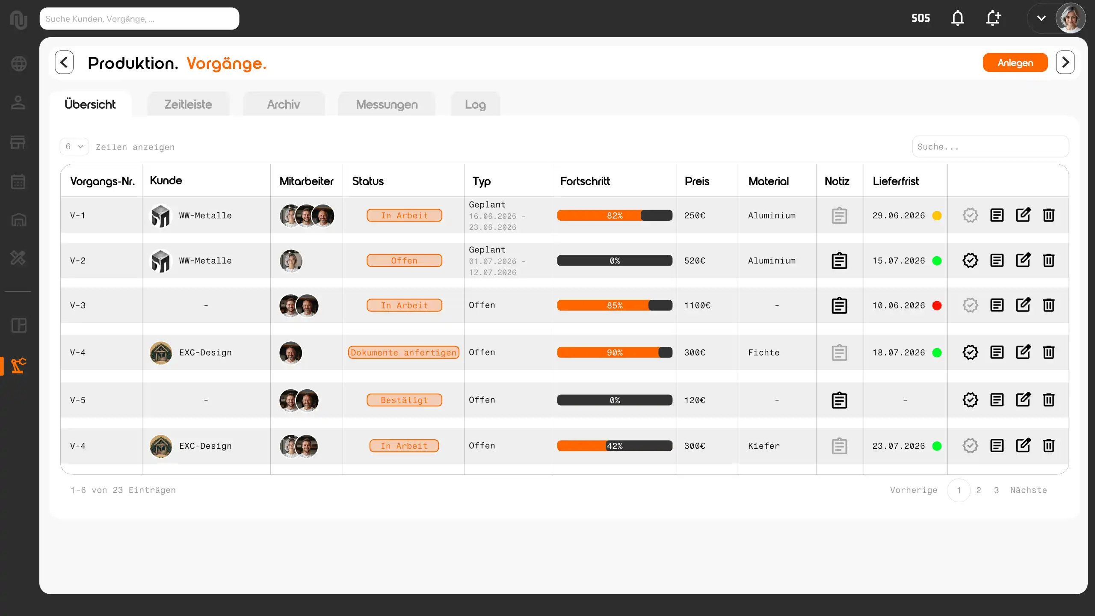This screenshot has width=1095, height=616.
Task: Switch to the Zeitleiste tab
Action: (x=188, y=104)
